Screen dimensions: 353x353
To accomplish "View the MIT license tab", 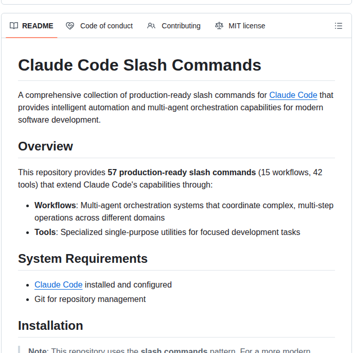I will pos(246,26).
